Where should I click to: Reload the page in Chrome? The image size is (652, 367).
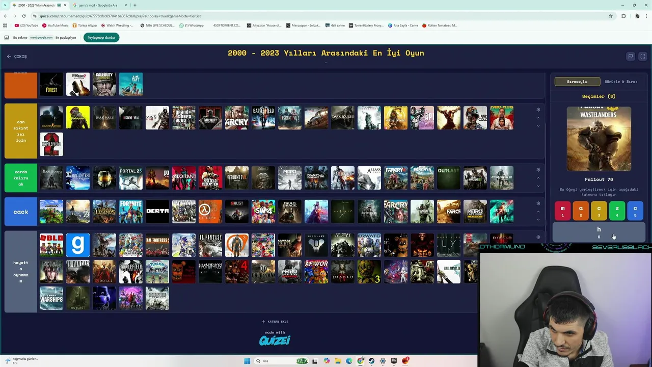click(24, 16)
